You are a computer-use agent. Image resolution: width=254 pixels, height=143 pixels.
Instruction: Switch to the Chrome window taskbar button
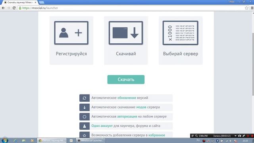(52, 141)
